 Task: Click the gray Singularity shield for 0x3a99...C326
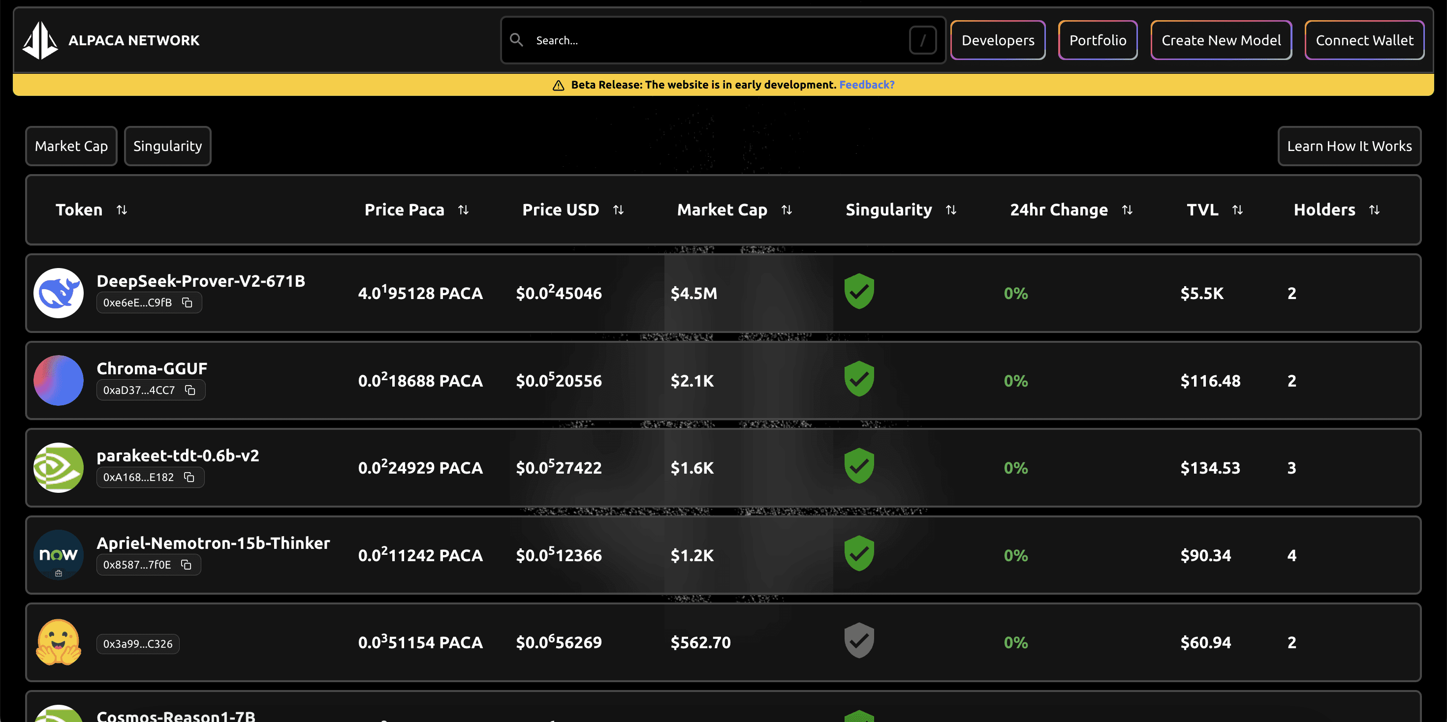tap(859, 640)
